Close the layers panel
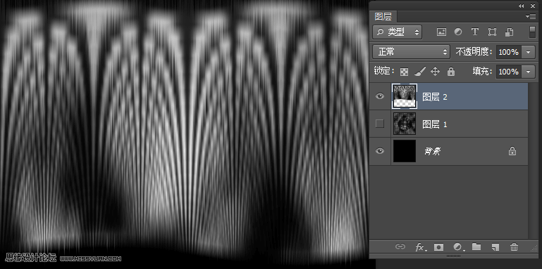542x269 pixels. point(533,6)
